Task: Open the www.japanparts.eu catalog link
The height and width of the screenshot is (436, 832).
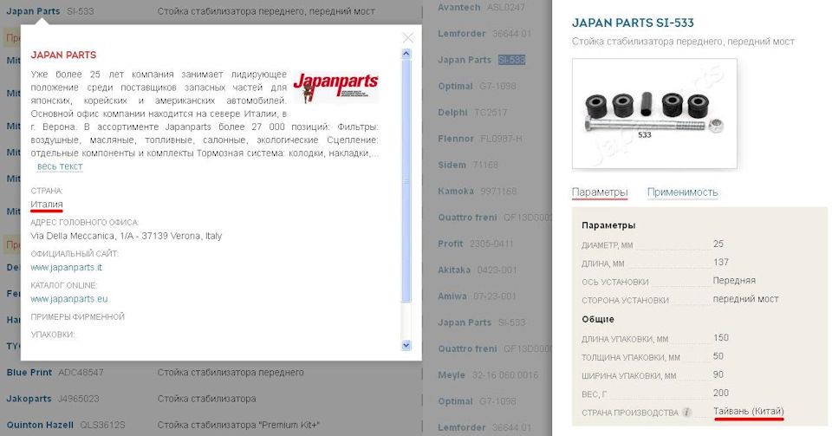Action: tap(69, 299)
